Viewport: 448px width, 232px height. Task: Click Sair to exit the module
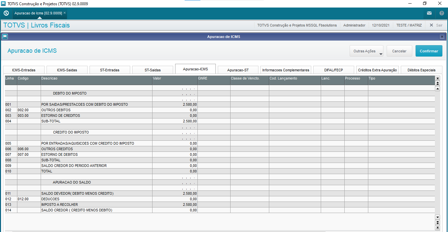coord(436,25)
